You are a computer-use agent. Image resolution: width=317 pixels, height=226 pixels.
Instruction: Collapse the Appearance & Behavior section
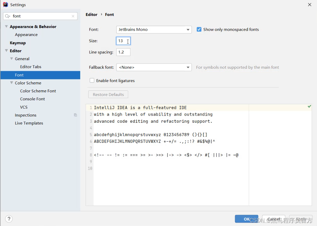click(7, 27)
